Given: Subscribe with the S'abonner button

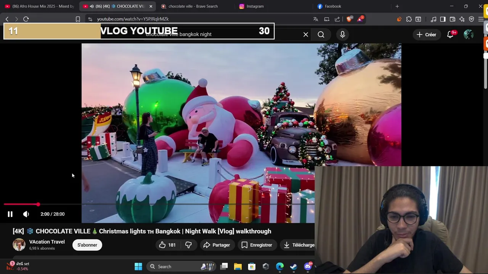Looking at the screenshot, I should pyautogui.click(x=87, y=245).
